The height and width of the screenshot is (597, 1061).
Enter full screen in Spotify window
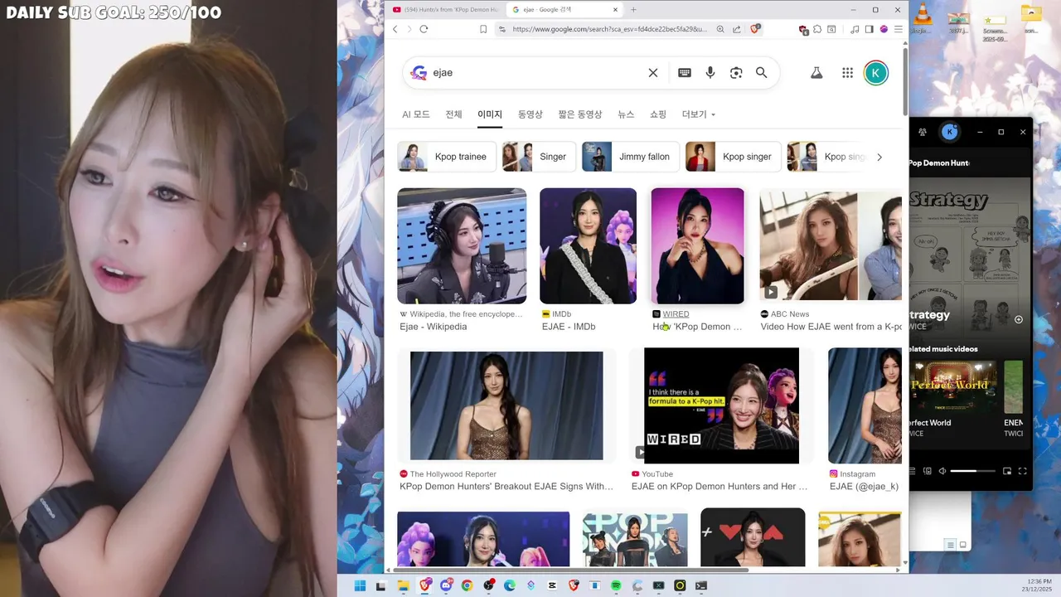coord(1022,471)
